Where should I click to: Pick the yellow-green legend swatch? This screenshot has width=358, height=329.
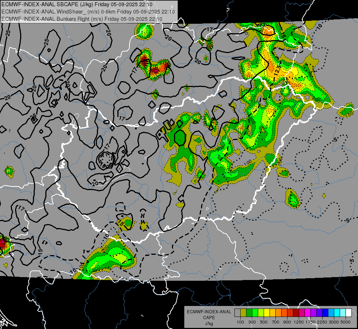261,313
